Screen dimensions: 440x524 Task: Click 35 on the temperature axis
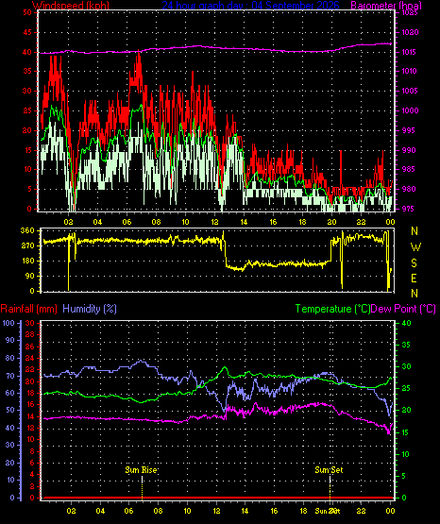[x=406, y=345]
